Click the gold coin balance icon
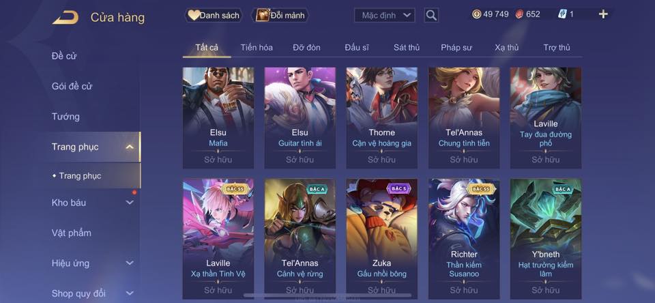 pos(477,14)
